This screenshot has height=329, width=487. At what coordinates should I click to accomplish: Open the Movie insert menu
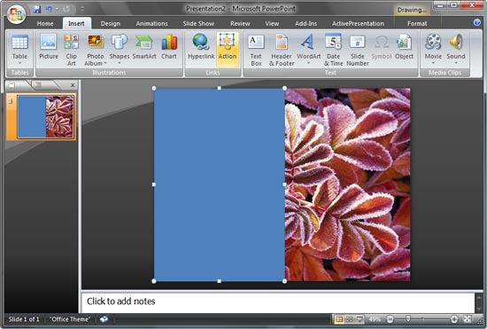(433, 50)
